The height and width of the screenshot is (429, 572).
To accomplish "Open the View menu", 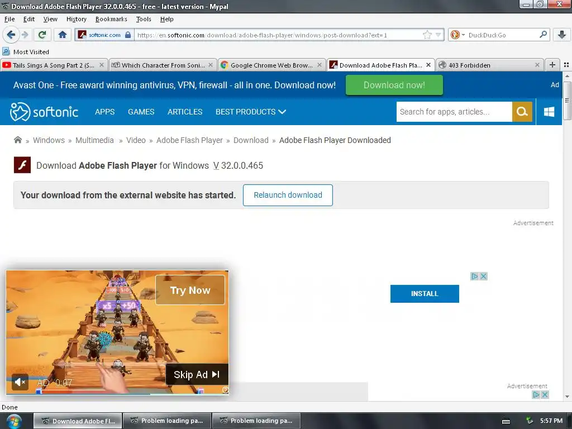I will click(x=50, y=19).
